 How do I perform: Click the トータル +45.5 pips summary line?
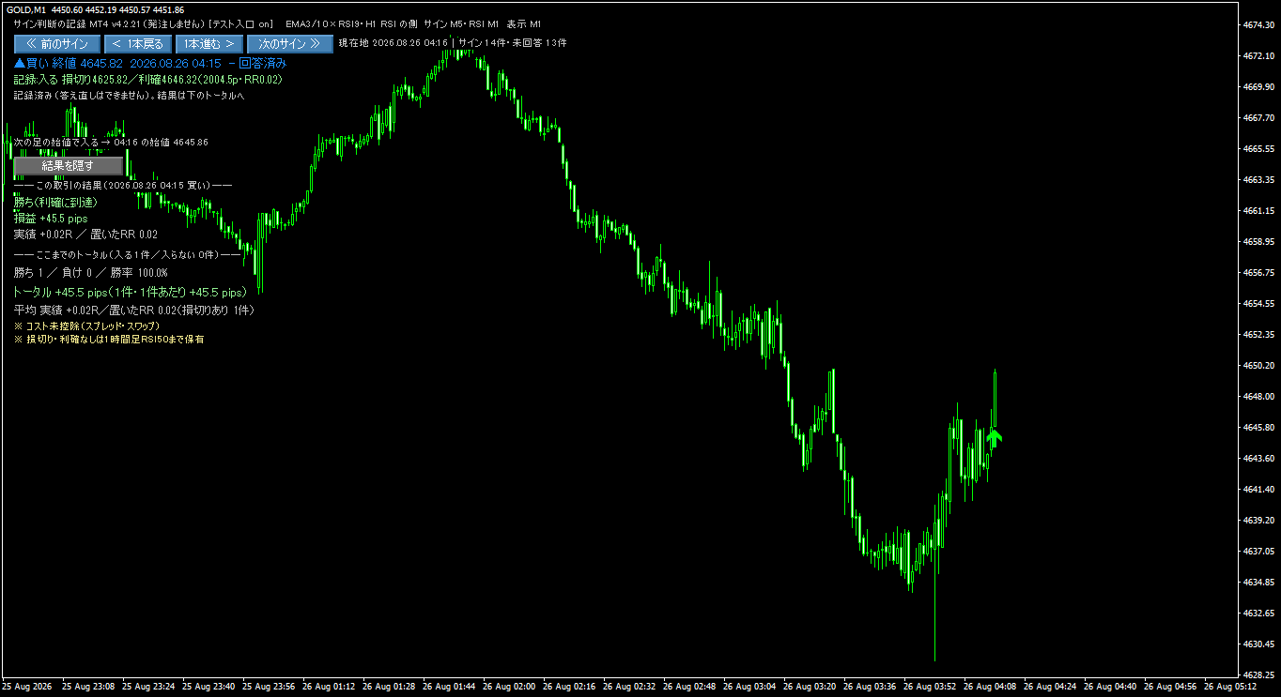130,292
